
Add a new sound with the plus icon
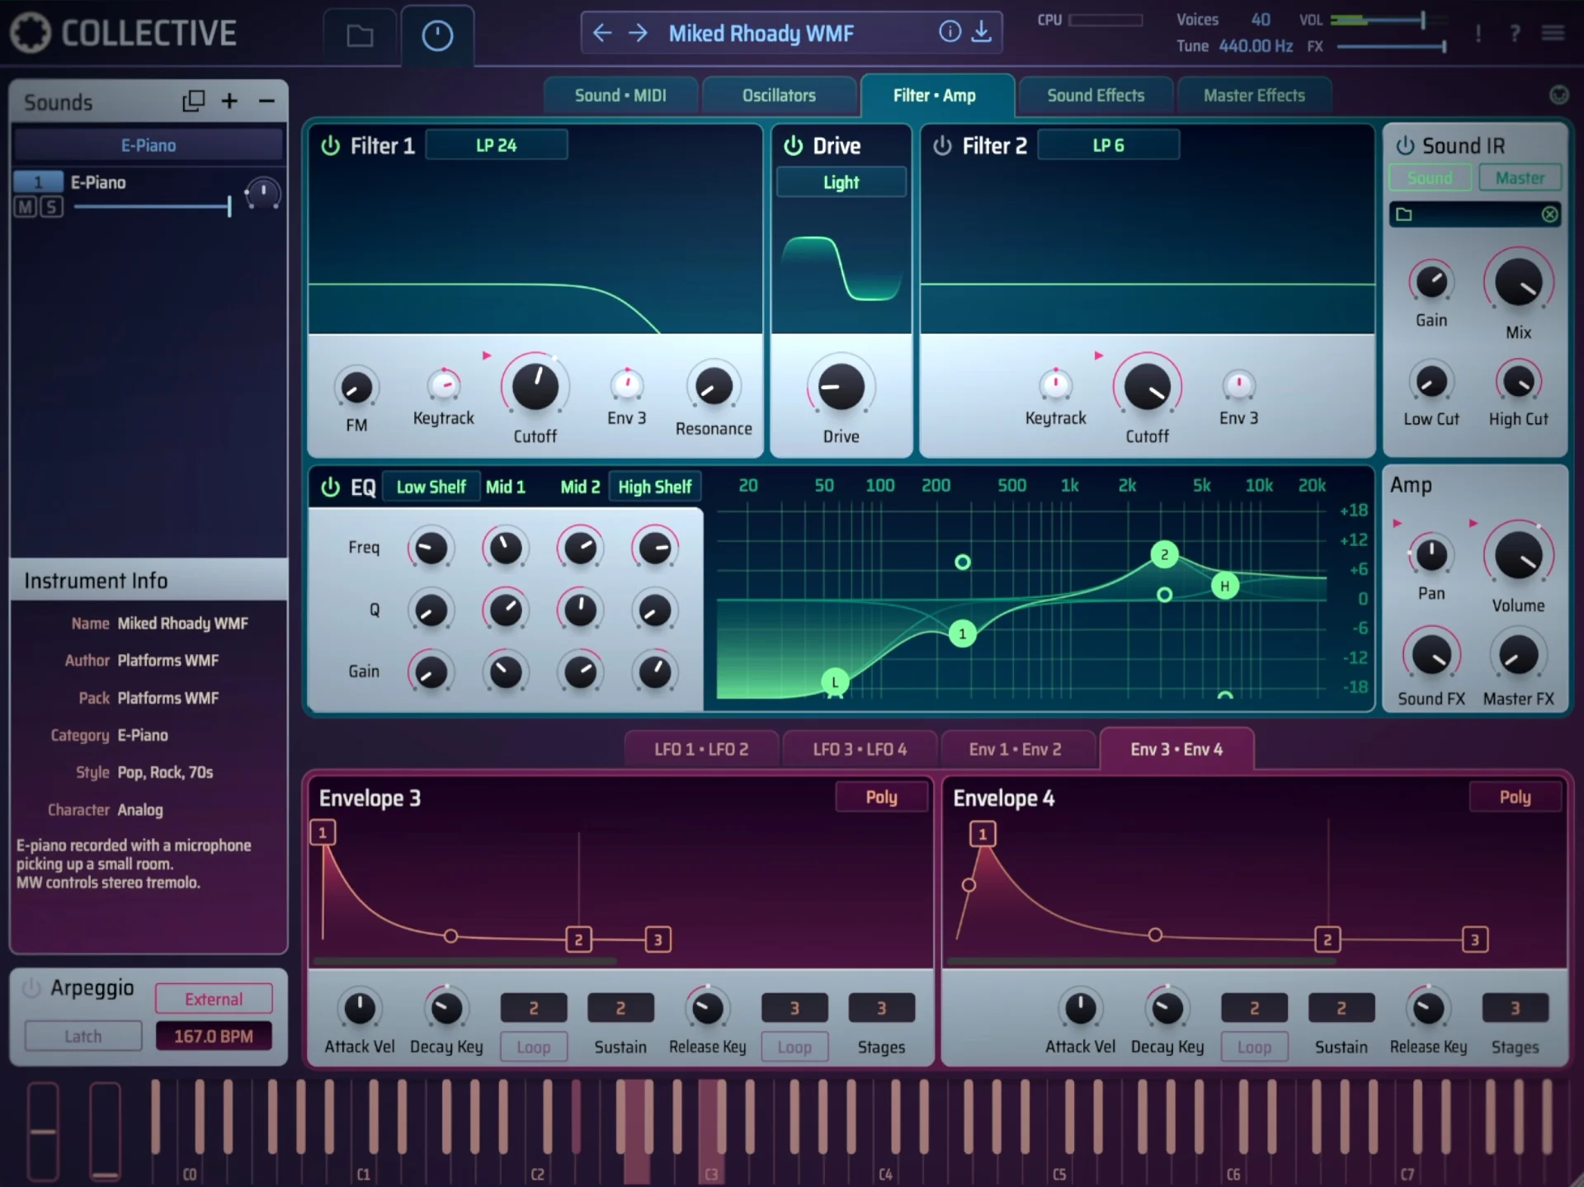[229, 101]
